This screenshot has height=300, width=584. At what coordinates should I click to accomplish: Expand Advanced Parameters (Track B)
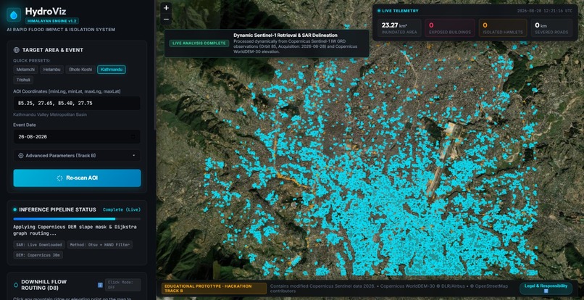[77, 155]
